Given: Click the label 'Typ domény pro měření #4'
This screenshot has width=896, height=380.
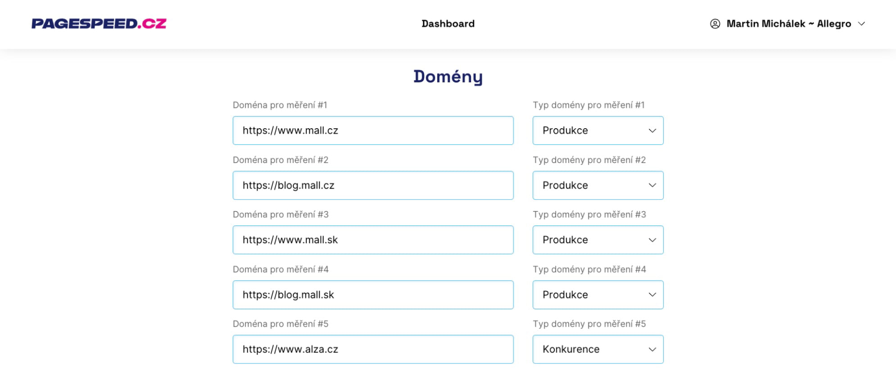Looking at the screenshot, I should tap(589, 269).
